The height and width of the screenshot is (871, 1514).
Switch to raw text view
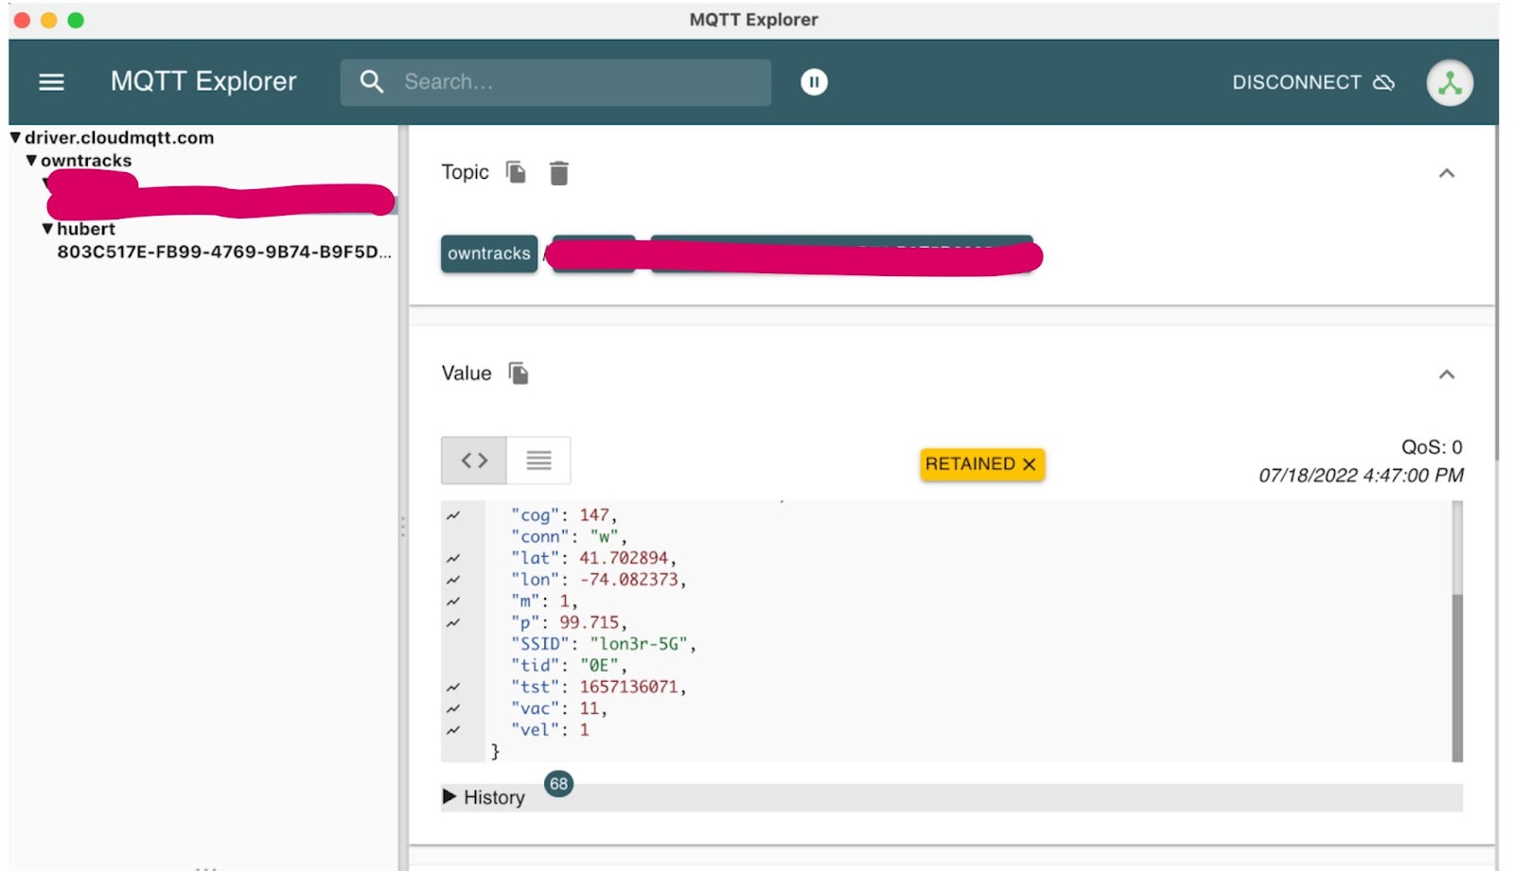(538, 461)
